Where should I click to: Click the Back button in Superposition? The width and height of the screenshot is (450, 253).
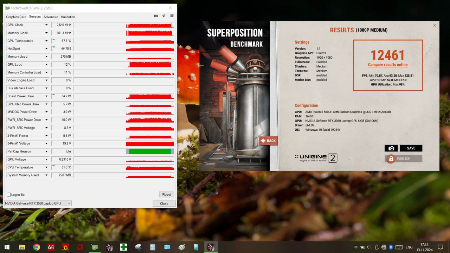pos(268,141)
